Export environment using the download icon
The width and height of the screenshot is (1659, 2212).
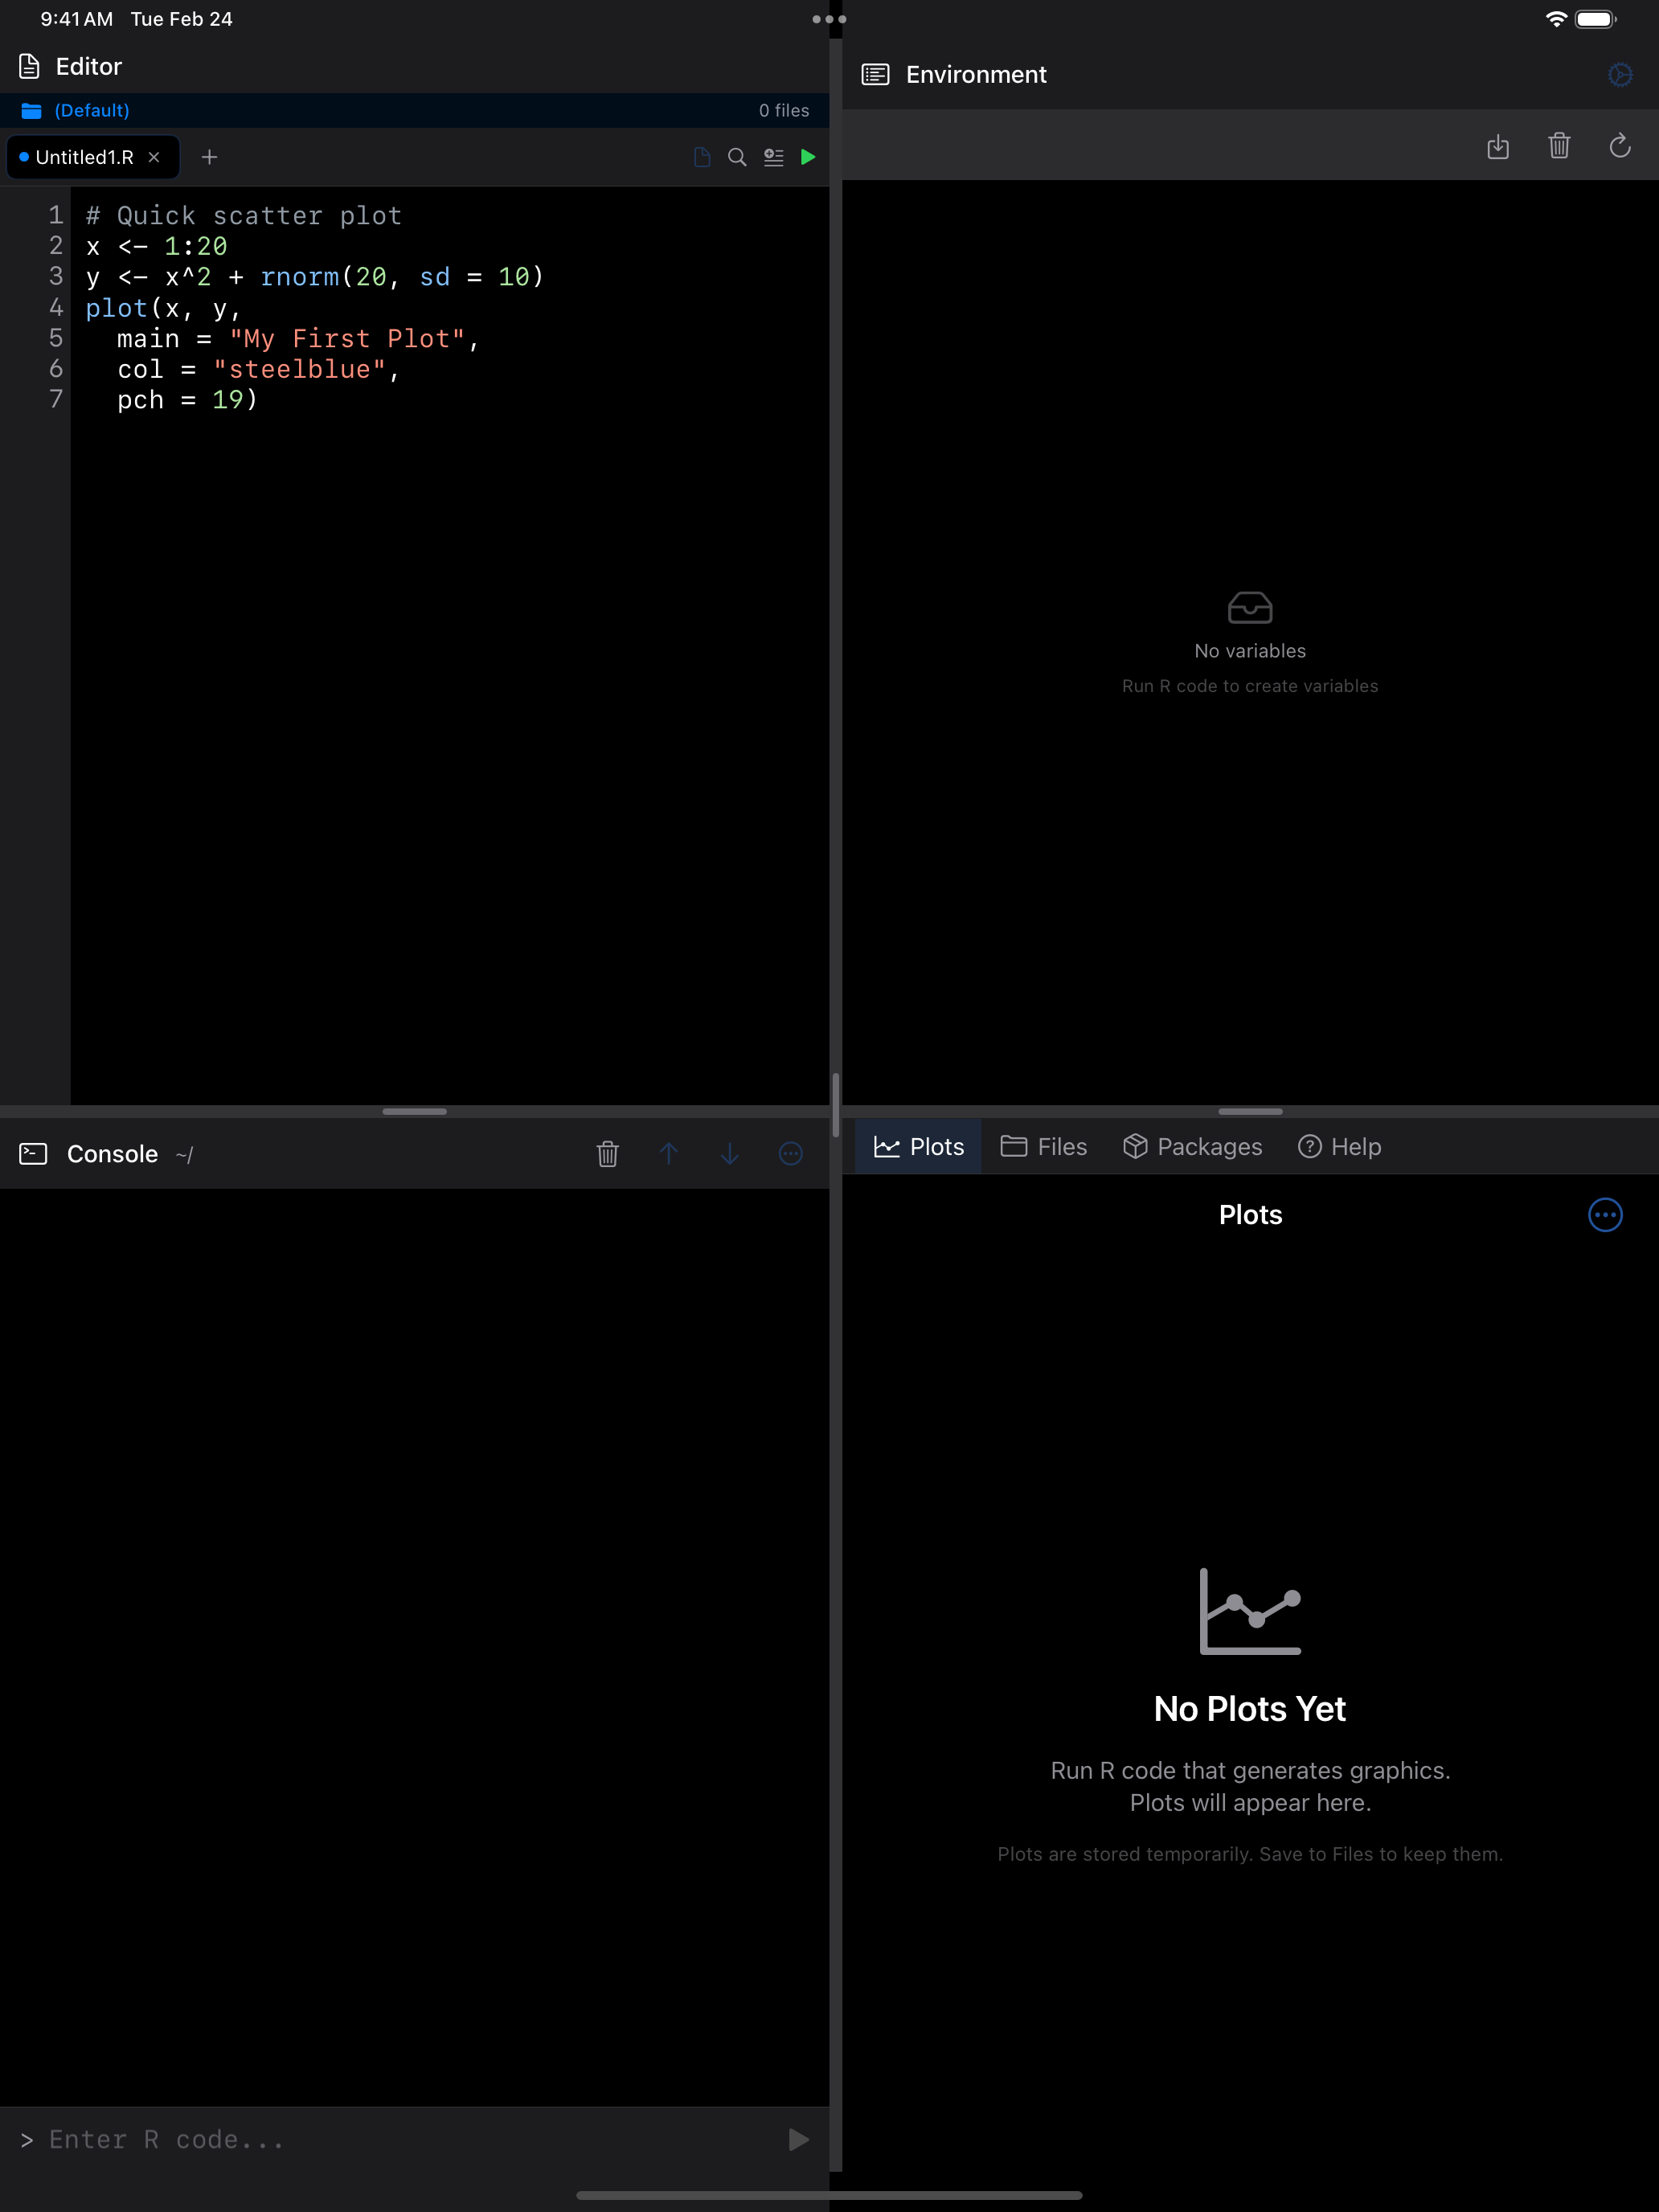[x=1499, y=147]
